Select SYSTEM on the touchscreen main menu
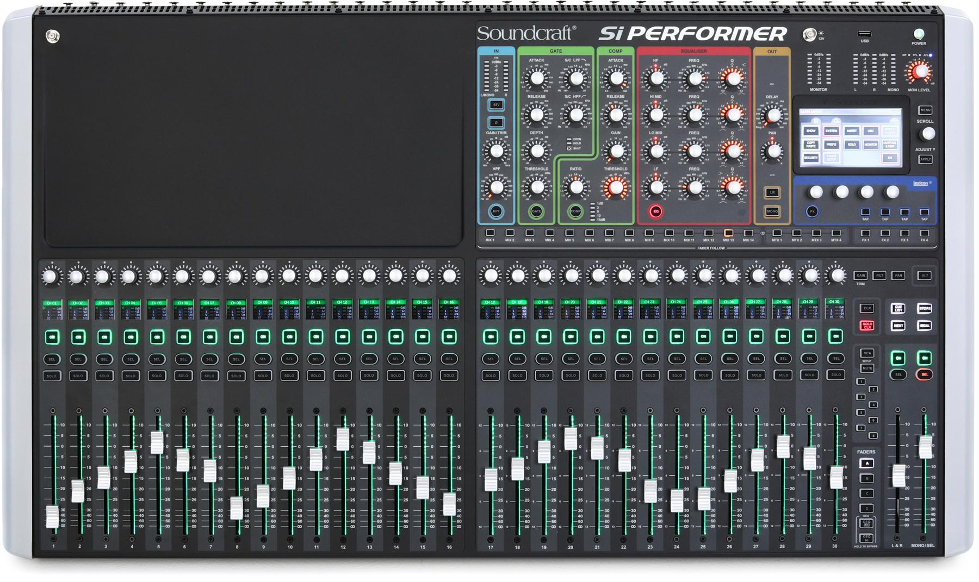Screen dimensions: 979x582 coord(831,131)
